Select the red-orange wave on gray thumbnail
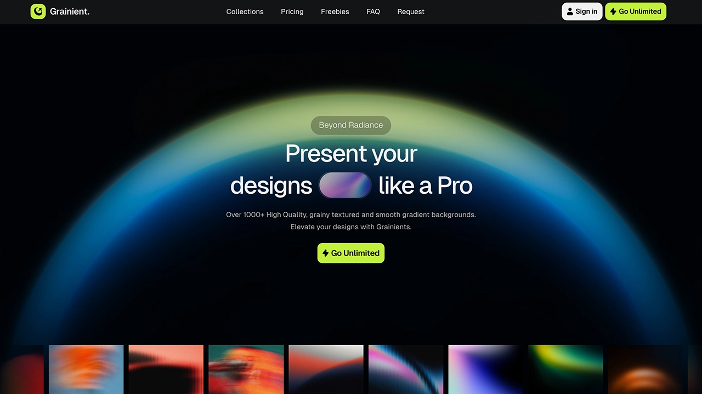 (x=326, y=369)
